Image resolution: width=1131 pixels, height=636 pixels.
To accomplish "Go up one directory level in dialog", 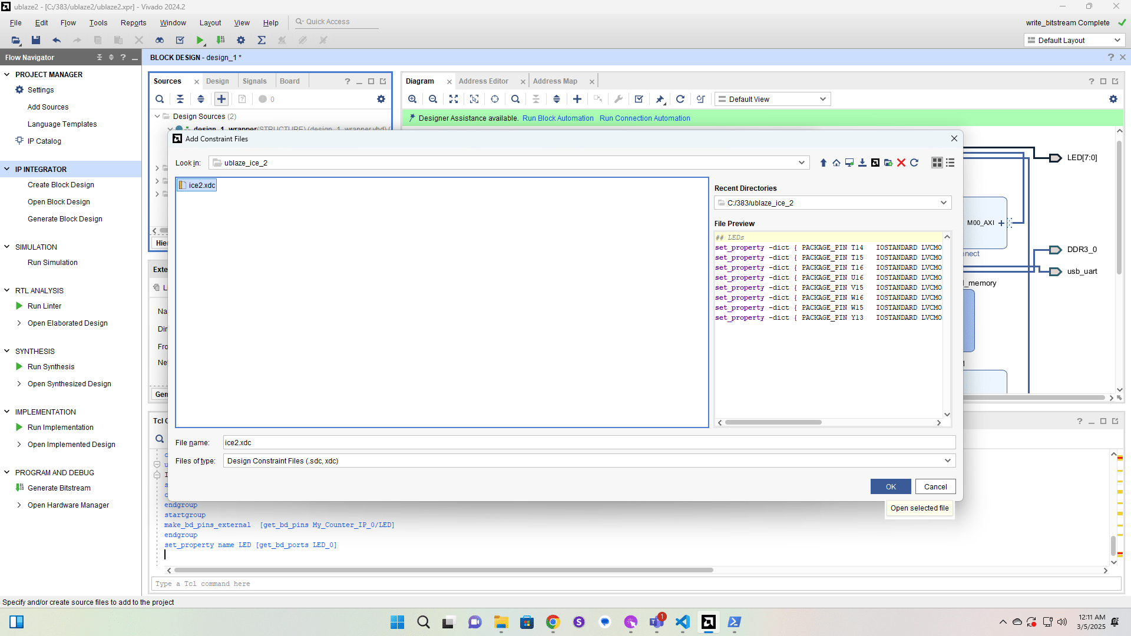I will pos(823,163).
